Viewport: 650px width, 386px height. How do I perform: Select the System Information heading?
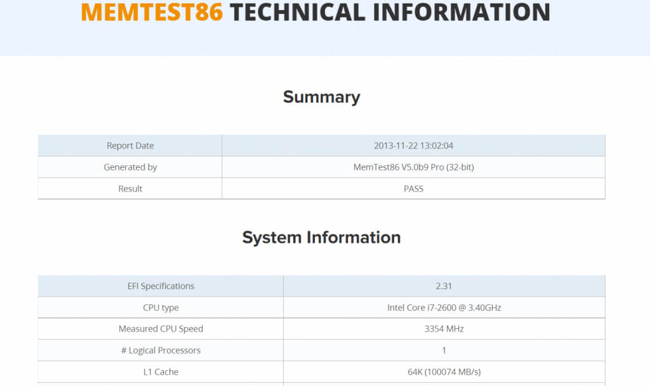coord(322,238)
